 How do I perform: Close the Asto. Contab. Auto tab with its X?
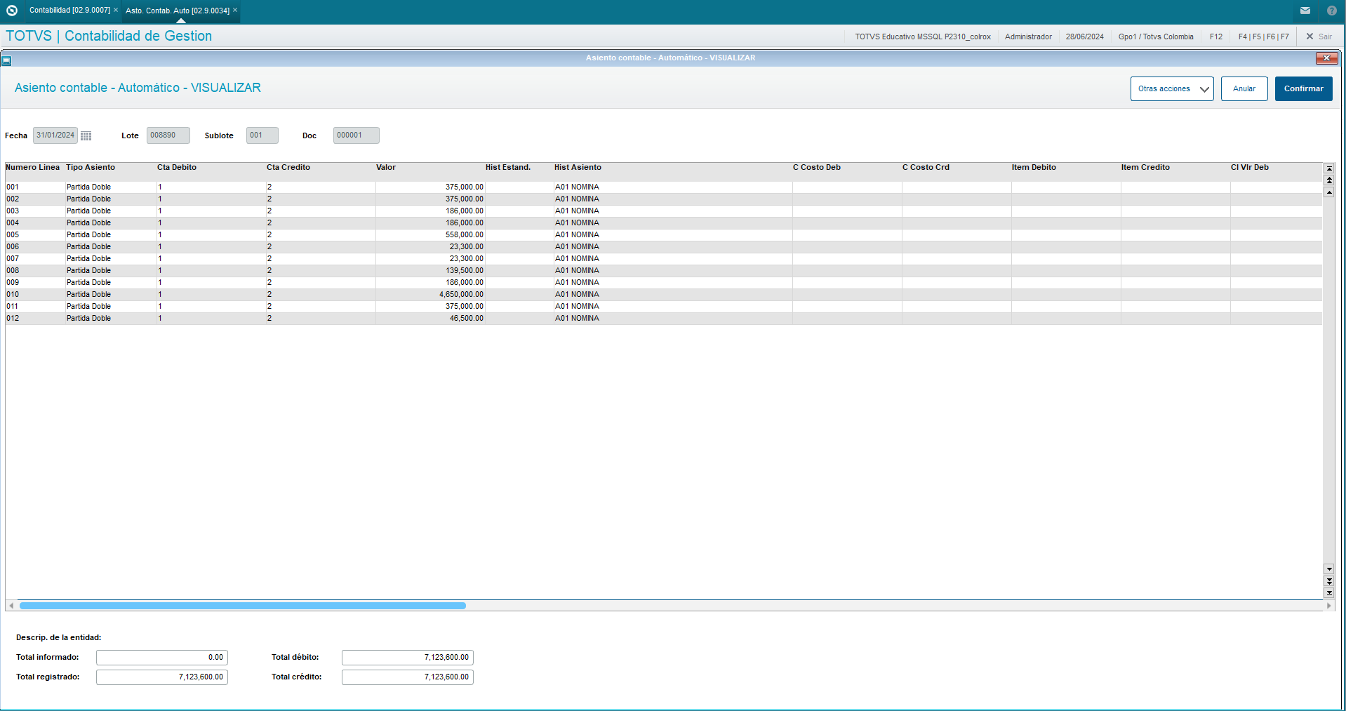(x=235, y=11)
